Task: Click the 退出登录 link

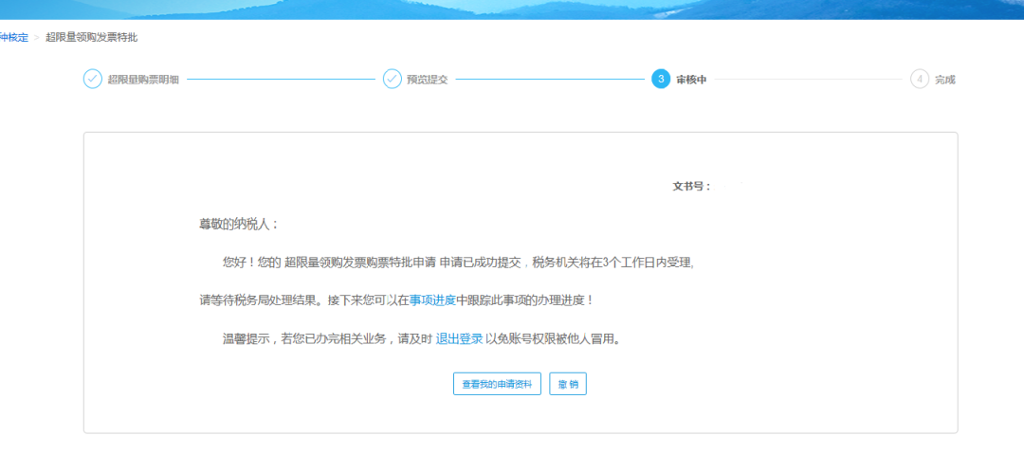Action: [x=459, y=338]
